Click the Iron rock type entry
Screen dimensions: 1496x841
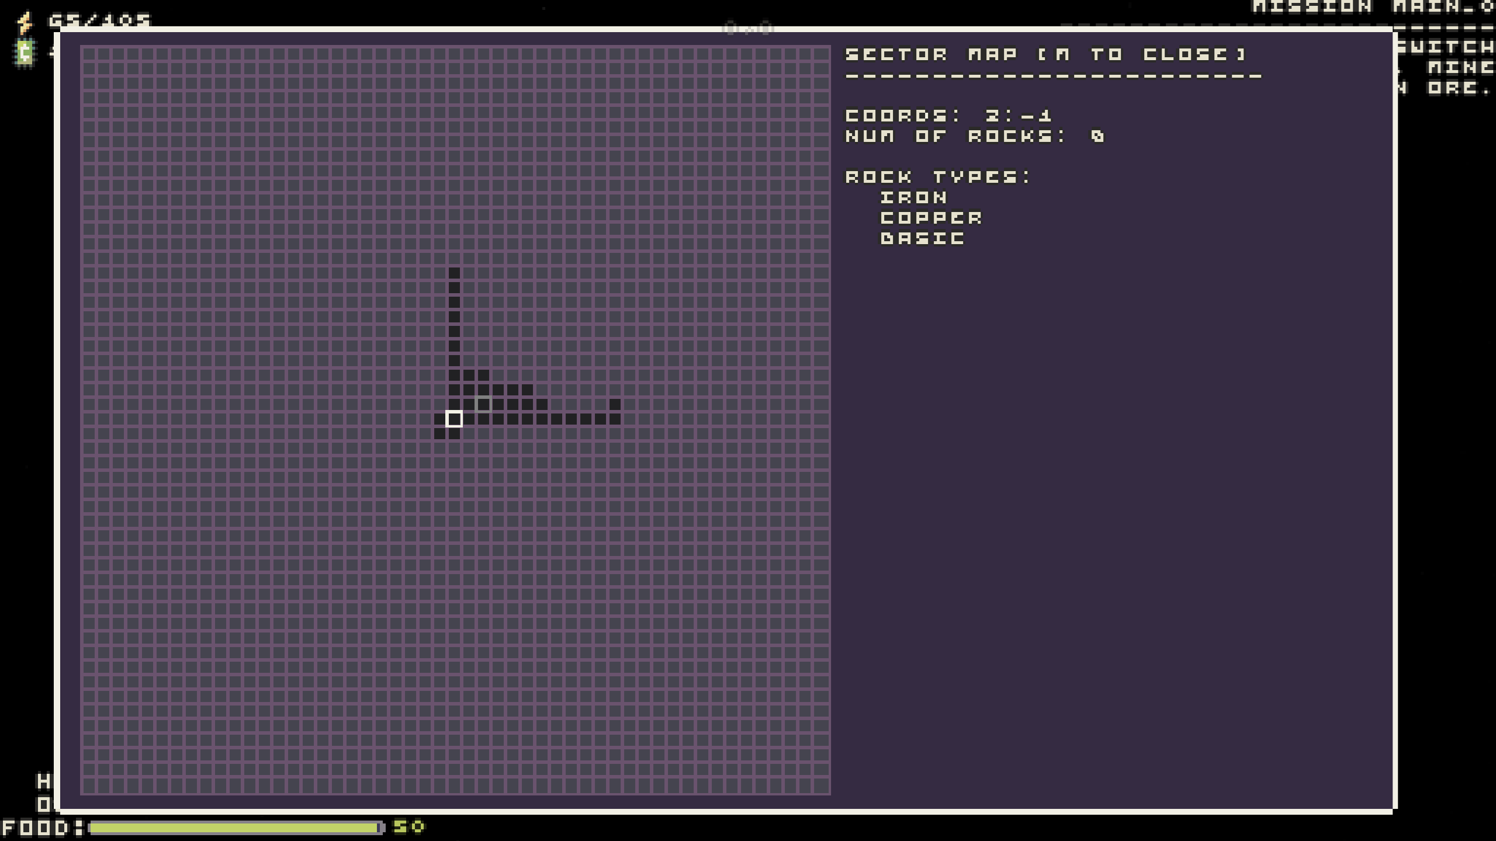click(913, 197)
